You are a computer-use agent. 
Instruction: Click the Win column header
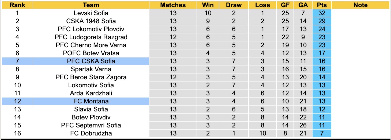pos(208,5)
